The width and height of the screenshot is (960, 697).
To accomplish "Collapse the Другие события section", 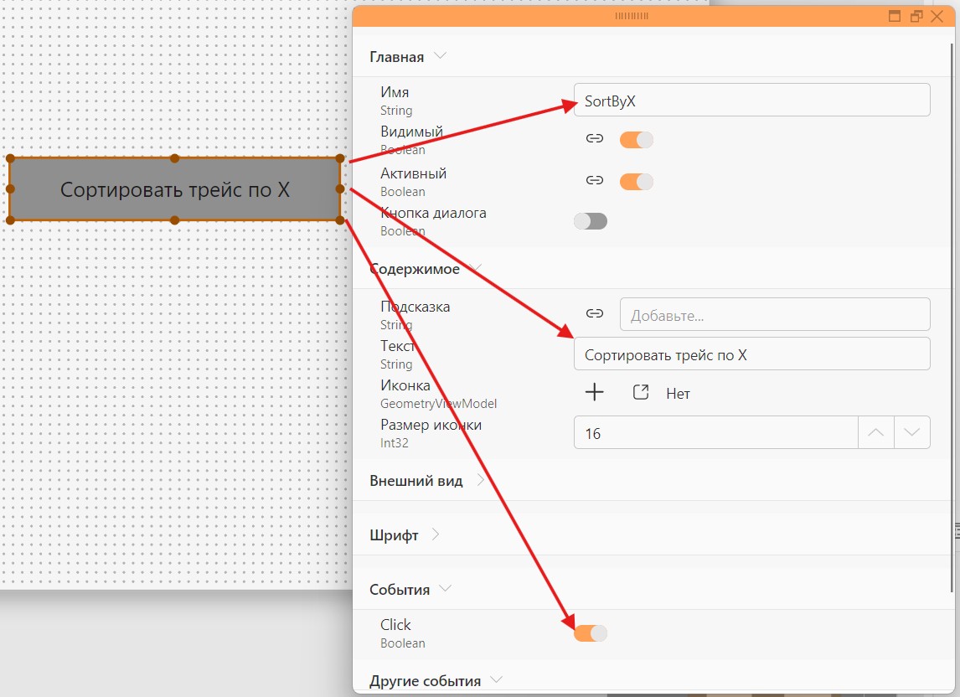I will coord(497,679).
